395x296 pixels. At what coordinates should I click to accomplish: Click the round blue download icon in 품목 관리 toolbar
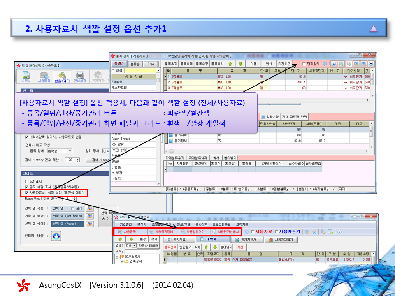[x=334, y=64]
